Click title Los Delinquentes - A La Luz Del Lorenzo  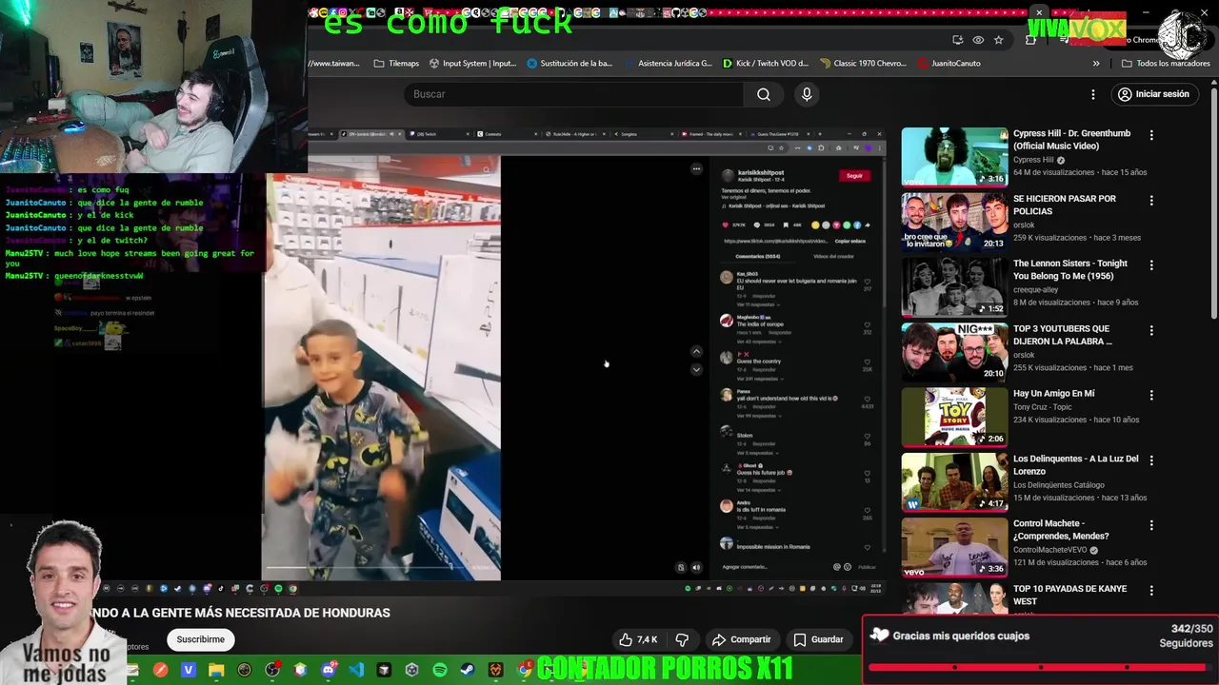point(1075,464)
